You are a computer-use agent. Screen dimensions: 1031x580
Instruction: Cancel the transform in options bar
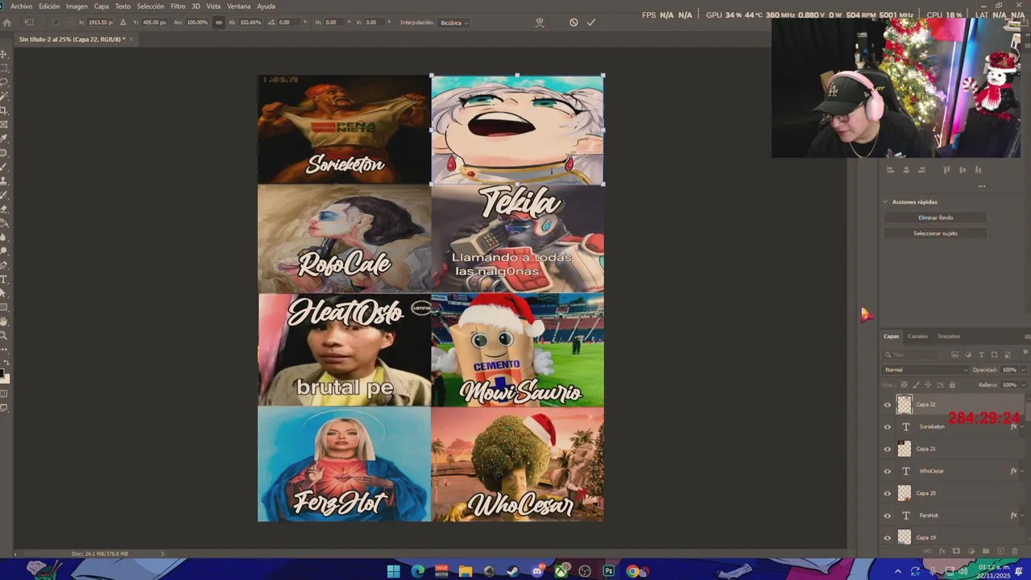(573, 23)
